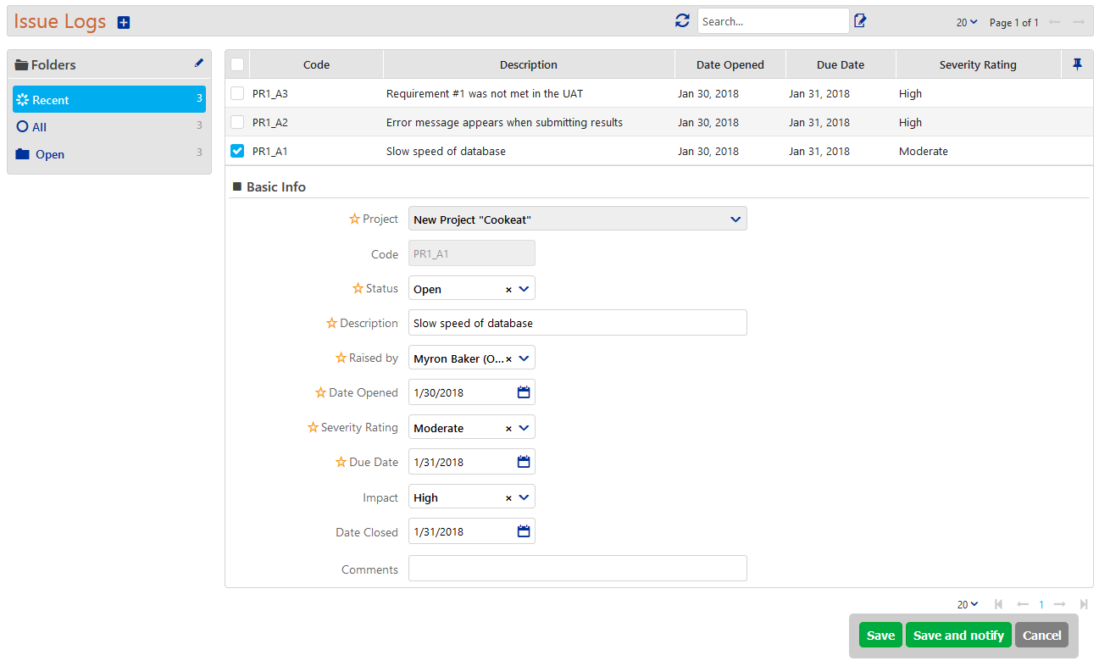Click the pin icon in table header
This screenshot has height=672, width=1099.
click(x=1077, y=64)
